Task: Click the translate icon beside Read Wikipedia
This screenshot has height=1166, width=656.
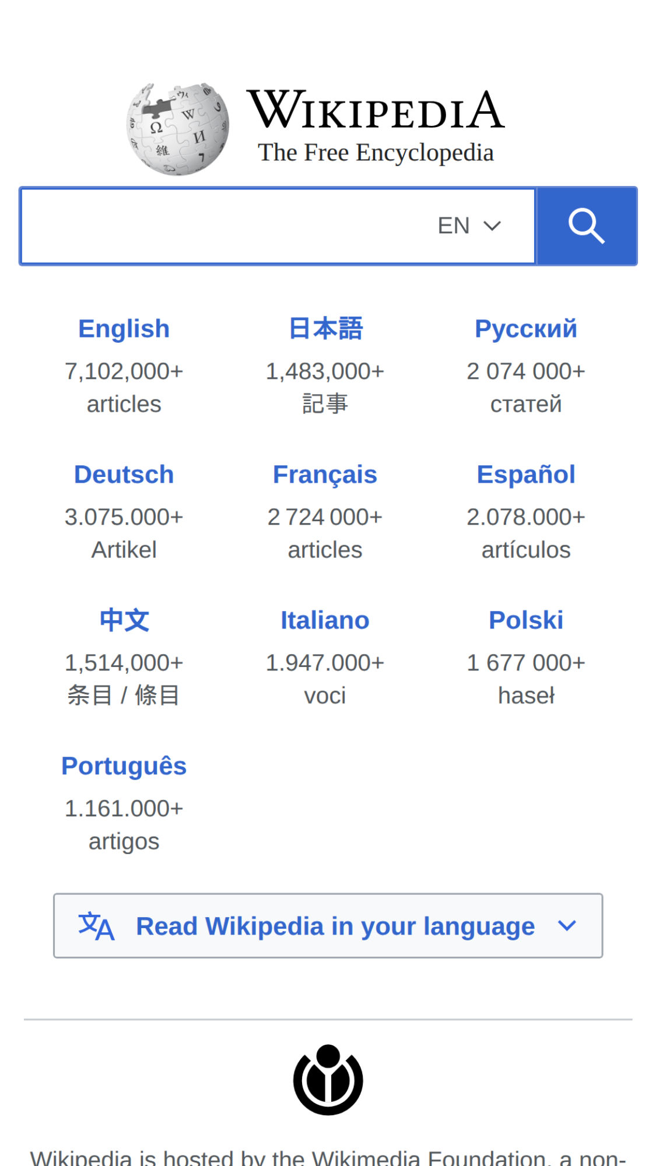Action: pyautogui.click(x=96, y=926)
